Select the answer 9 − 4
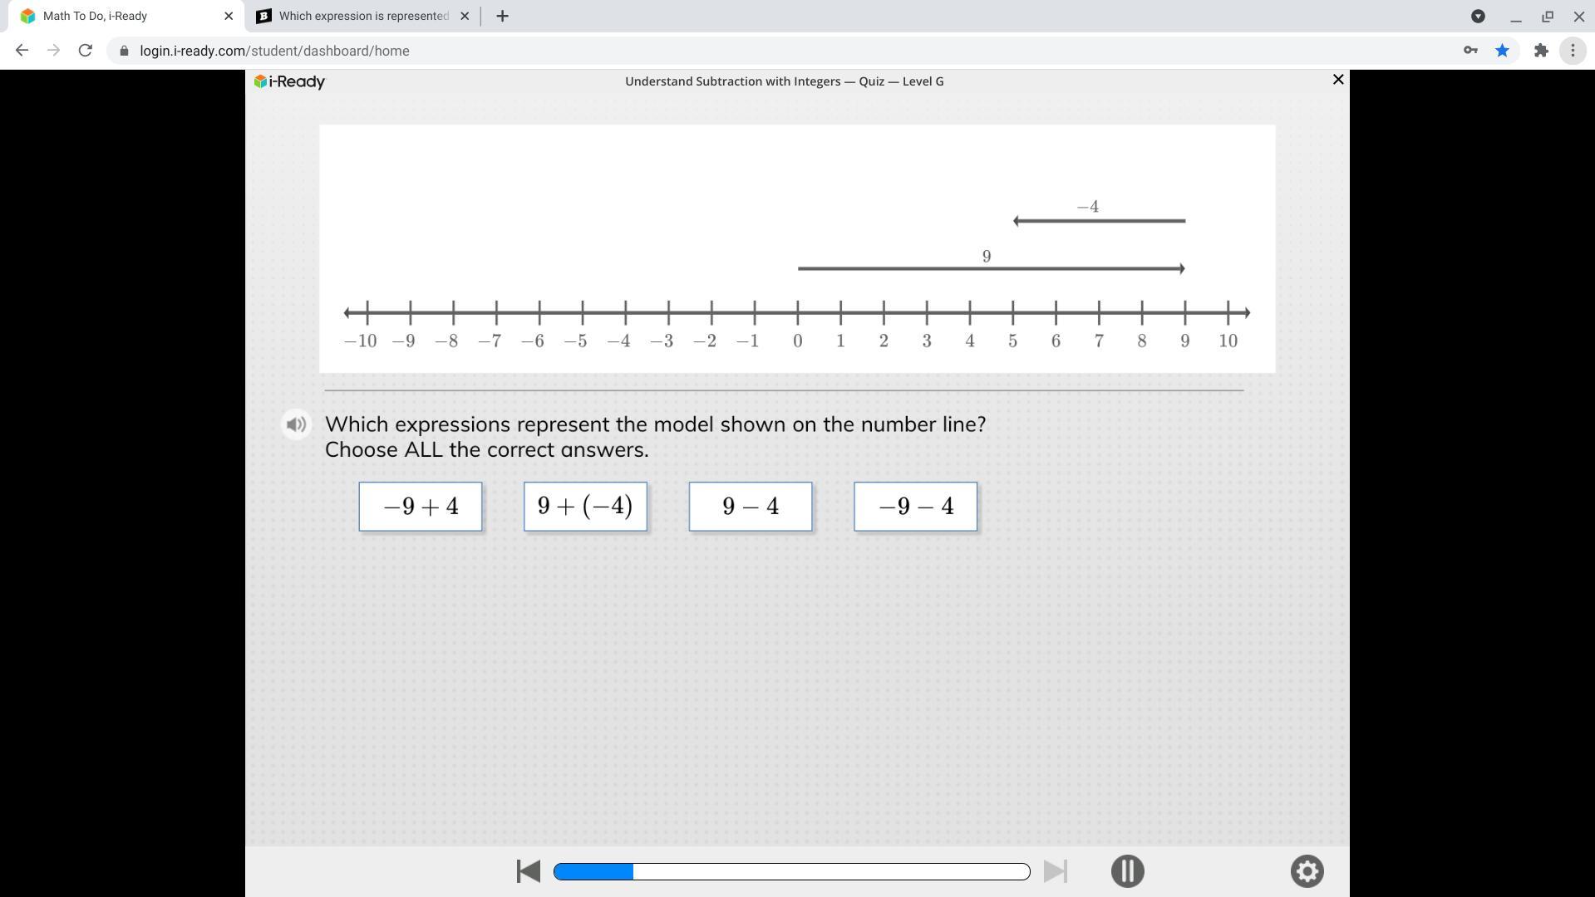 coord(751,507)
